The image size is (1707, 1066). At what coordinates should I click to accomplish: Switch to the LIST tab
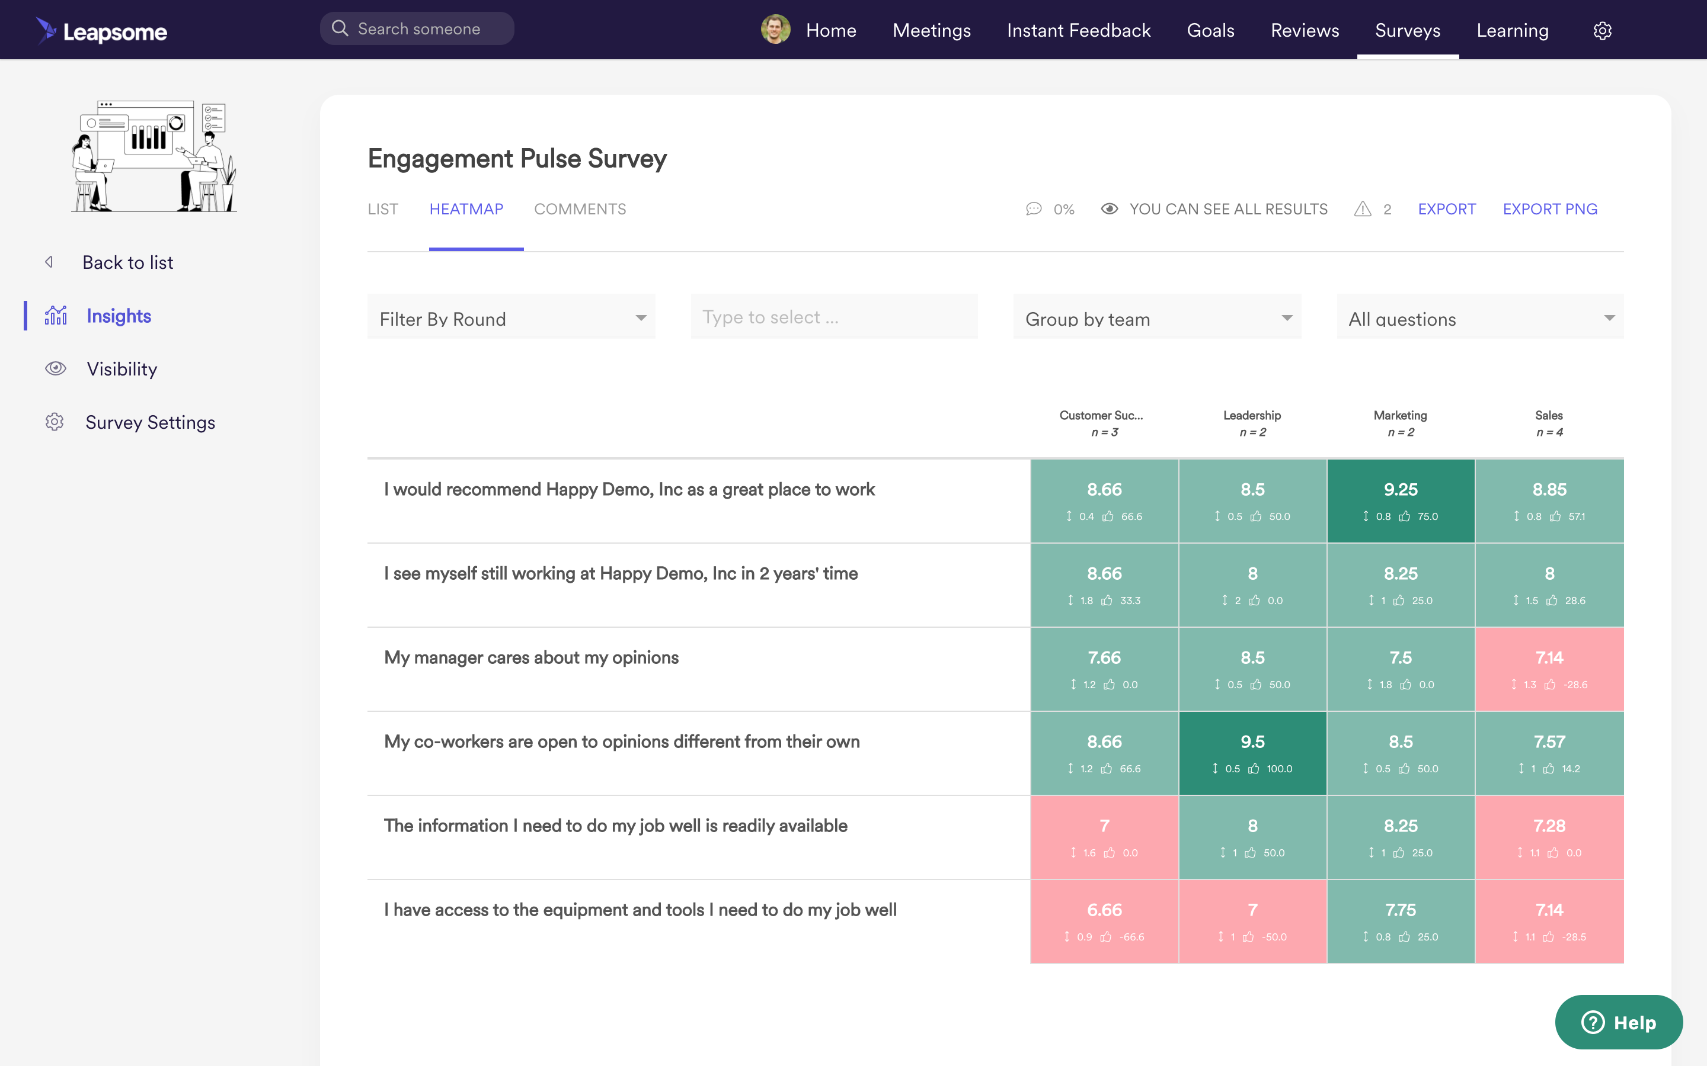pos(382,208)
